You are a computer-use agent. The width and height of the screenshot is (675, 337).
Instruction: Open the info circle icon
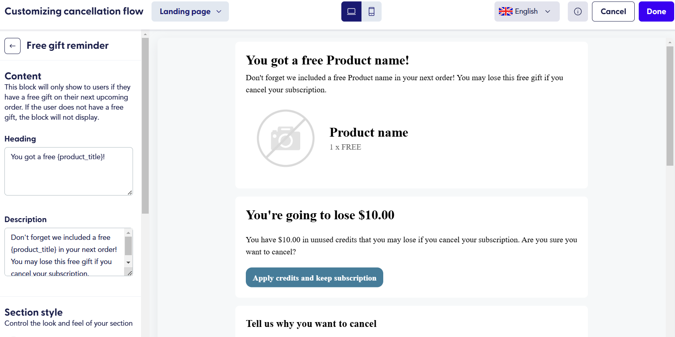click(578, 12)
